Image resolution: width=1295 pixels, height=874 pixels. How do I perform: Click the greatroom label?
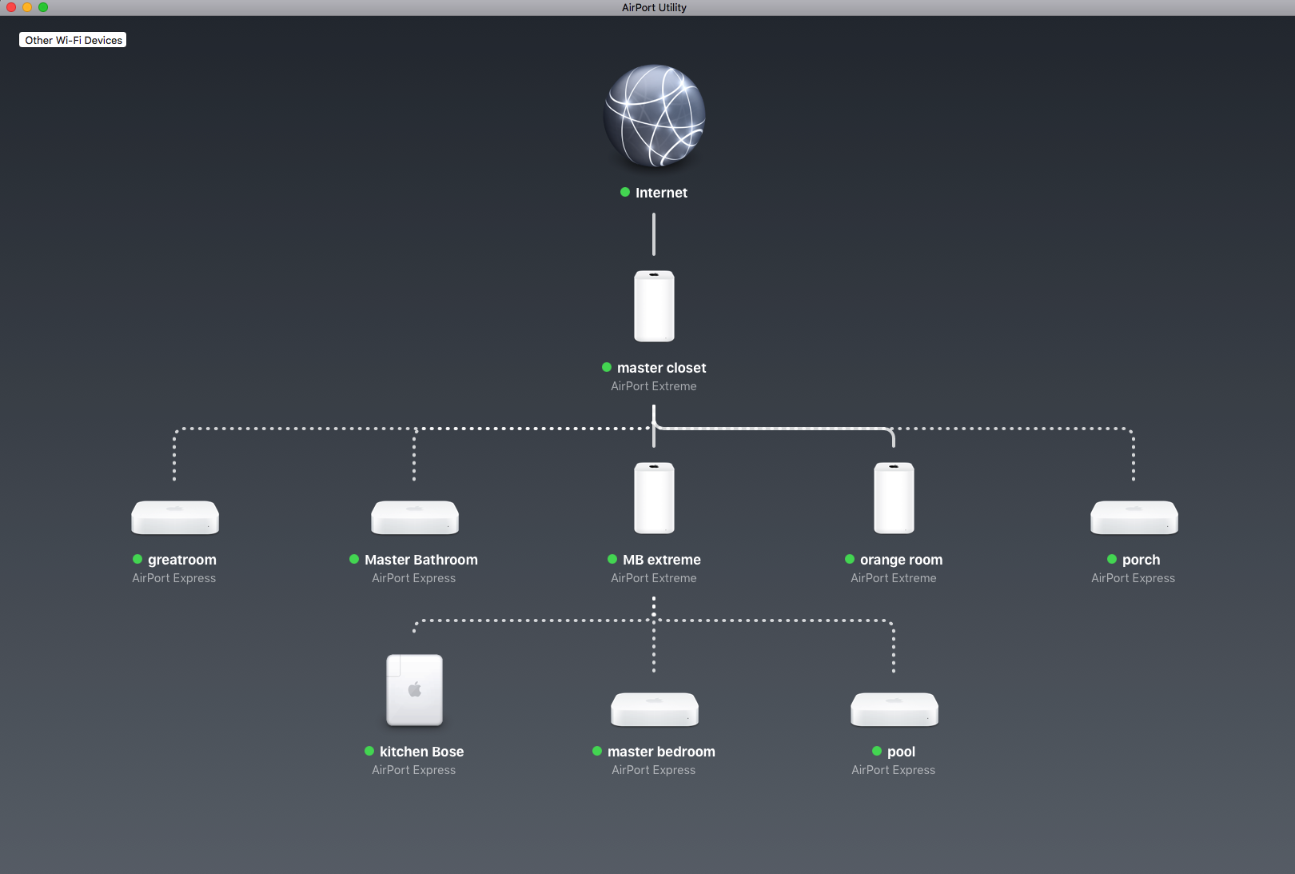(x=181, y=560)
